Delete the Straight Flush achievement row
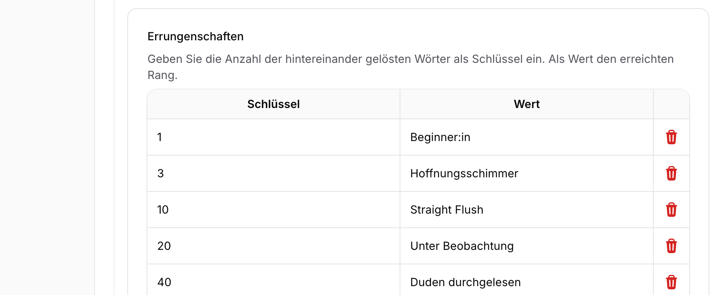This screenshot has width=717, height=295. [x=670, y=210]
